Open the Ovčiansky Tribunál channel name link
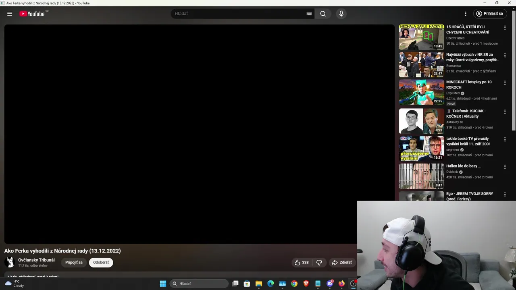 [36, 260]
